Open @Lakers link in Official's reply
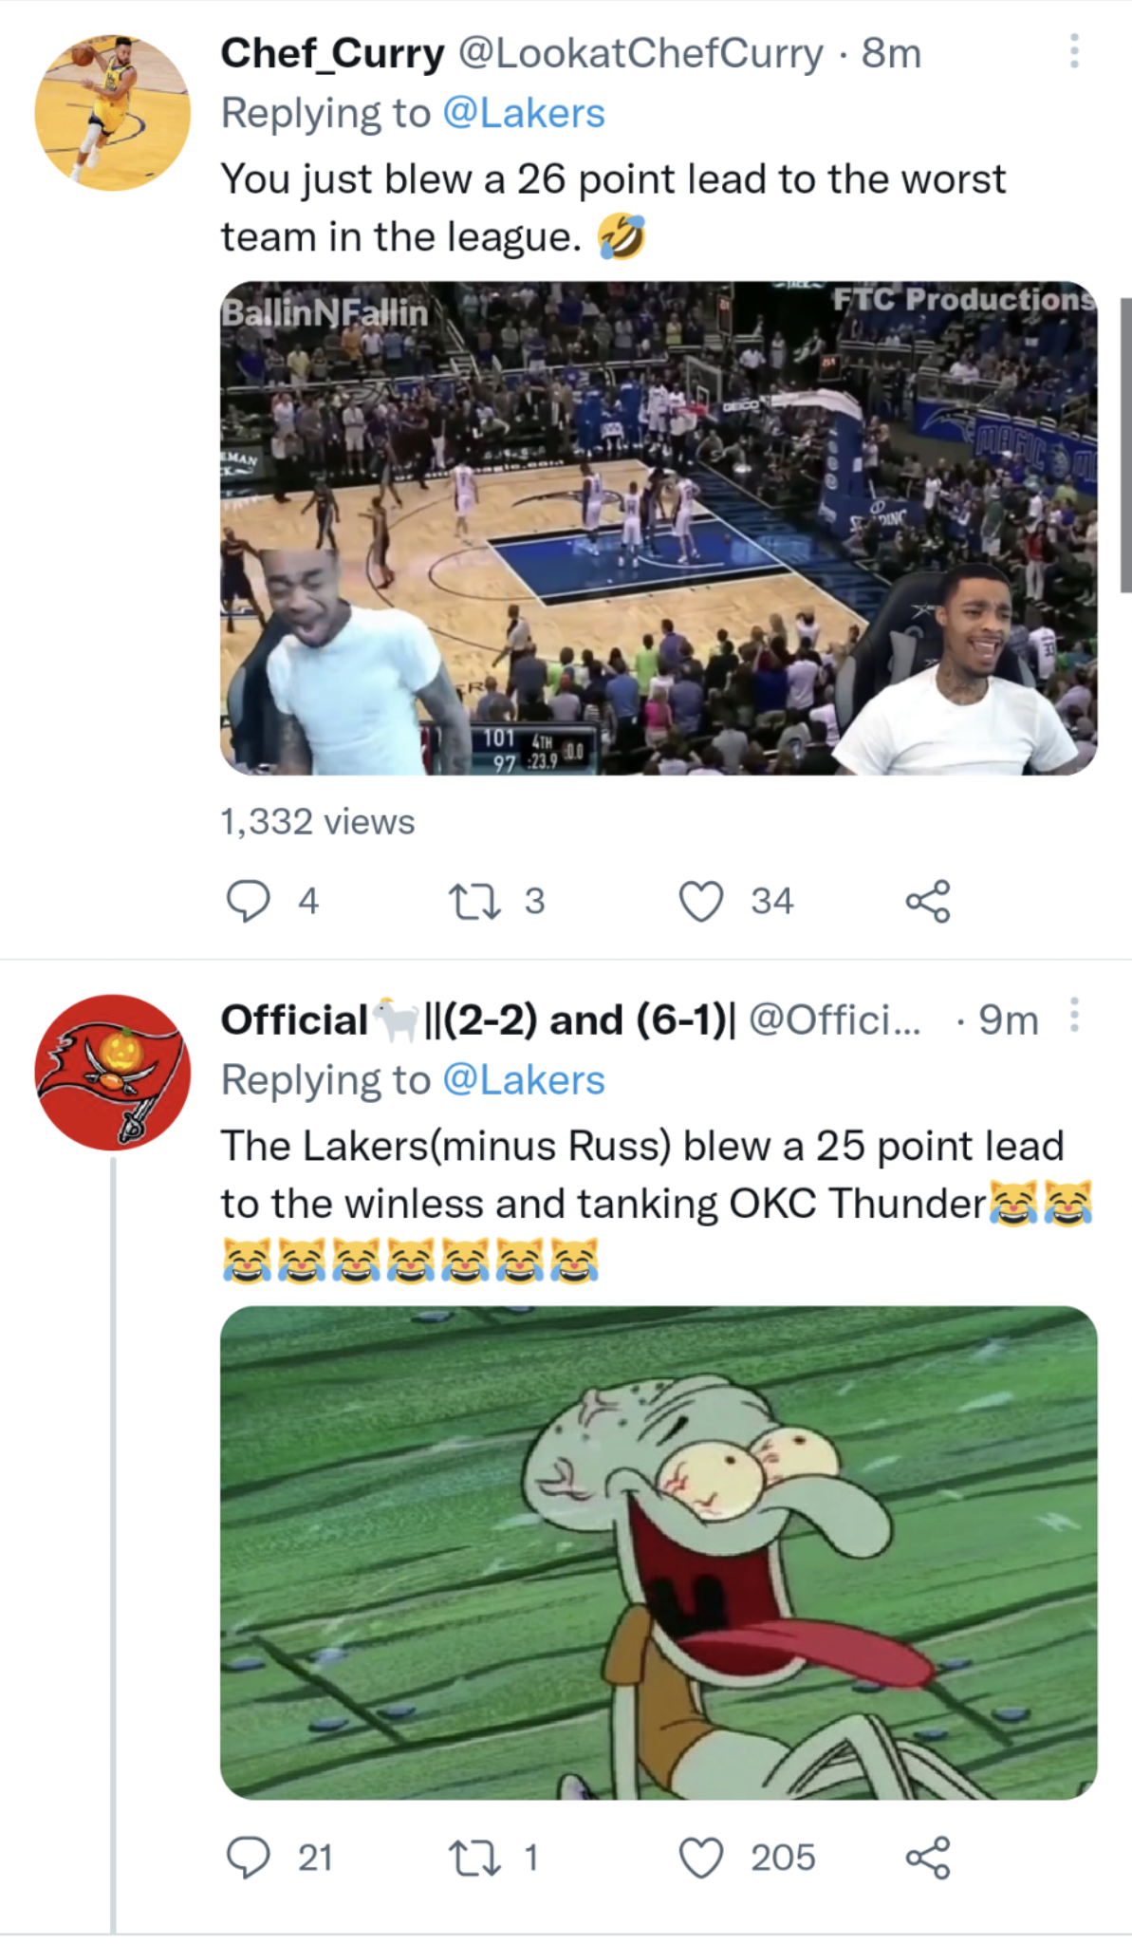1132x1944 pixels. point(524,1080)
